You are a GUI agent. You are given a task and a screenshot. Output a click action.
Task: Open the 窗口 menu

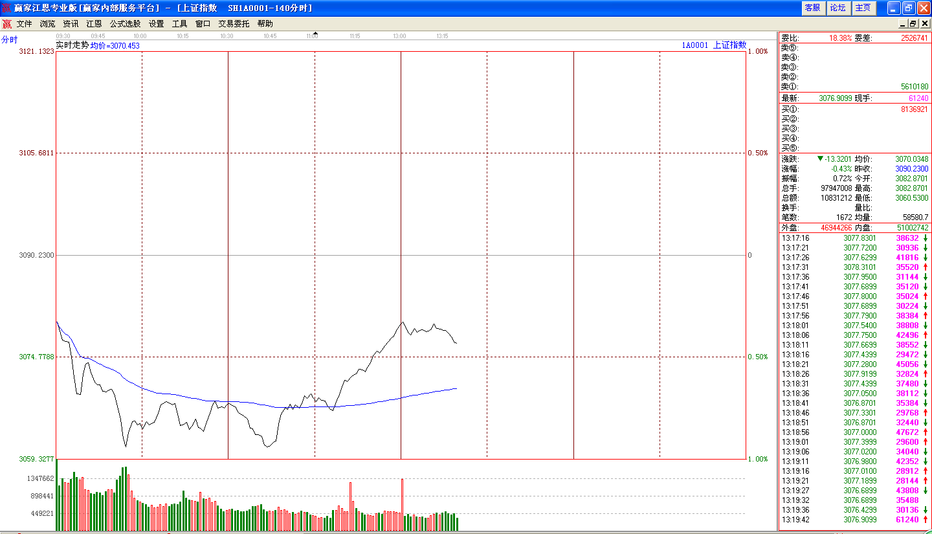203,24
